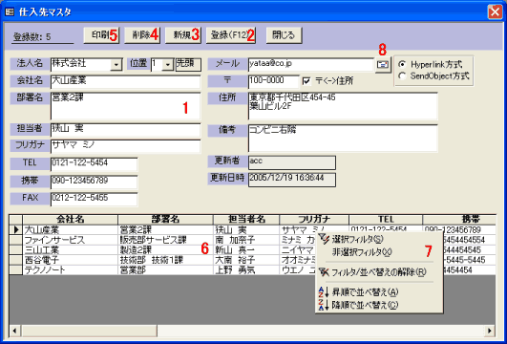Image resolution: width=507 pixels, height=344 pixels.
Task: Click the ファインサービス cell in the list
Action: point(70,240)
